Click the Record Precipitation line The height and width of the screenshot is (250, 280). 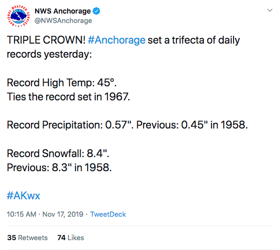click(x=127, y=125)
